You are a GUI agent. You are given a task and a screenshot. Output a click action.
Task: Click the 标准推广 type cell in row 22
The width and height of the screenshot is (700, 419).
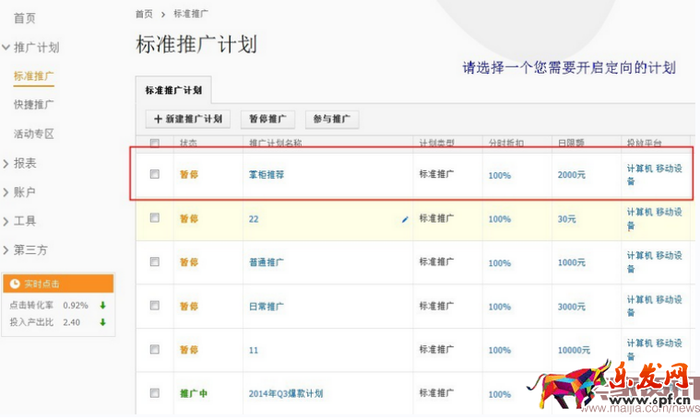click(436, 218)
